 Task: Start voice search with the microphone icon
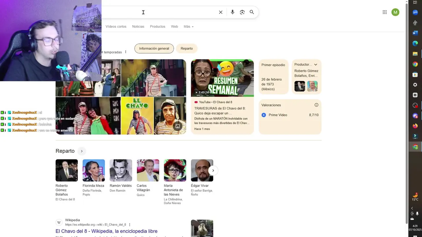pos(232,12)
